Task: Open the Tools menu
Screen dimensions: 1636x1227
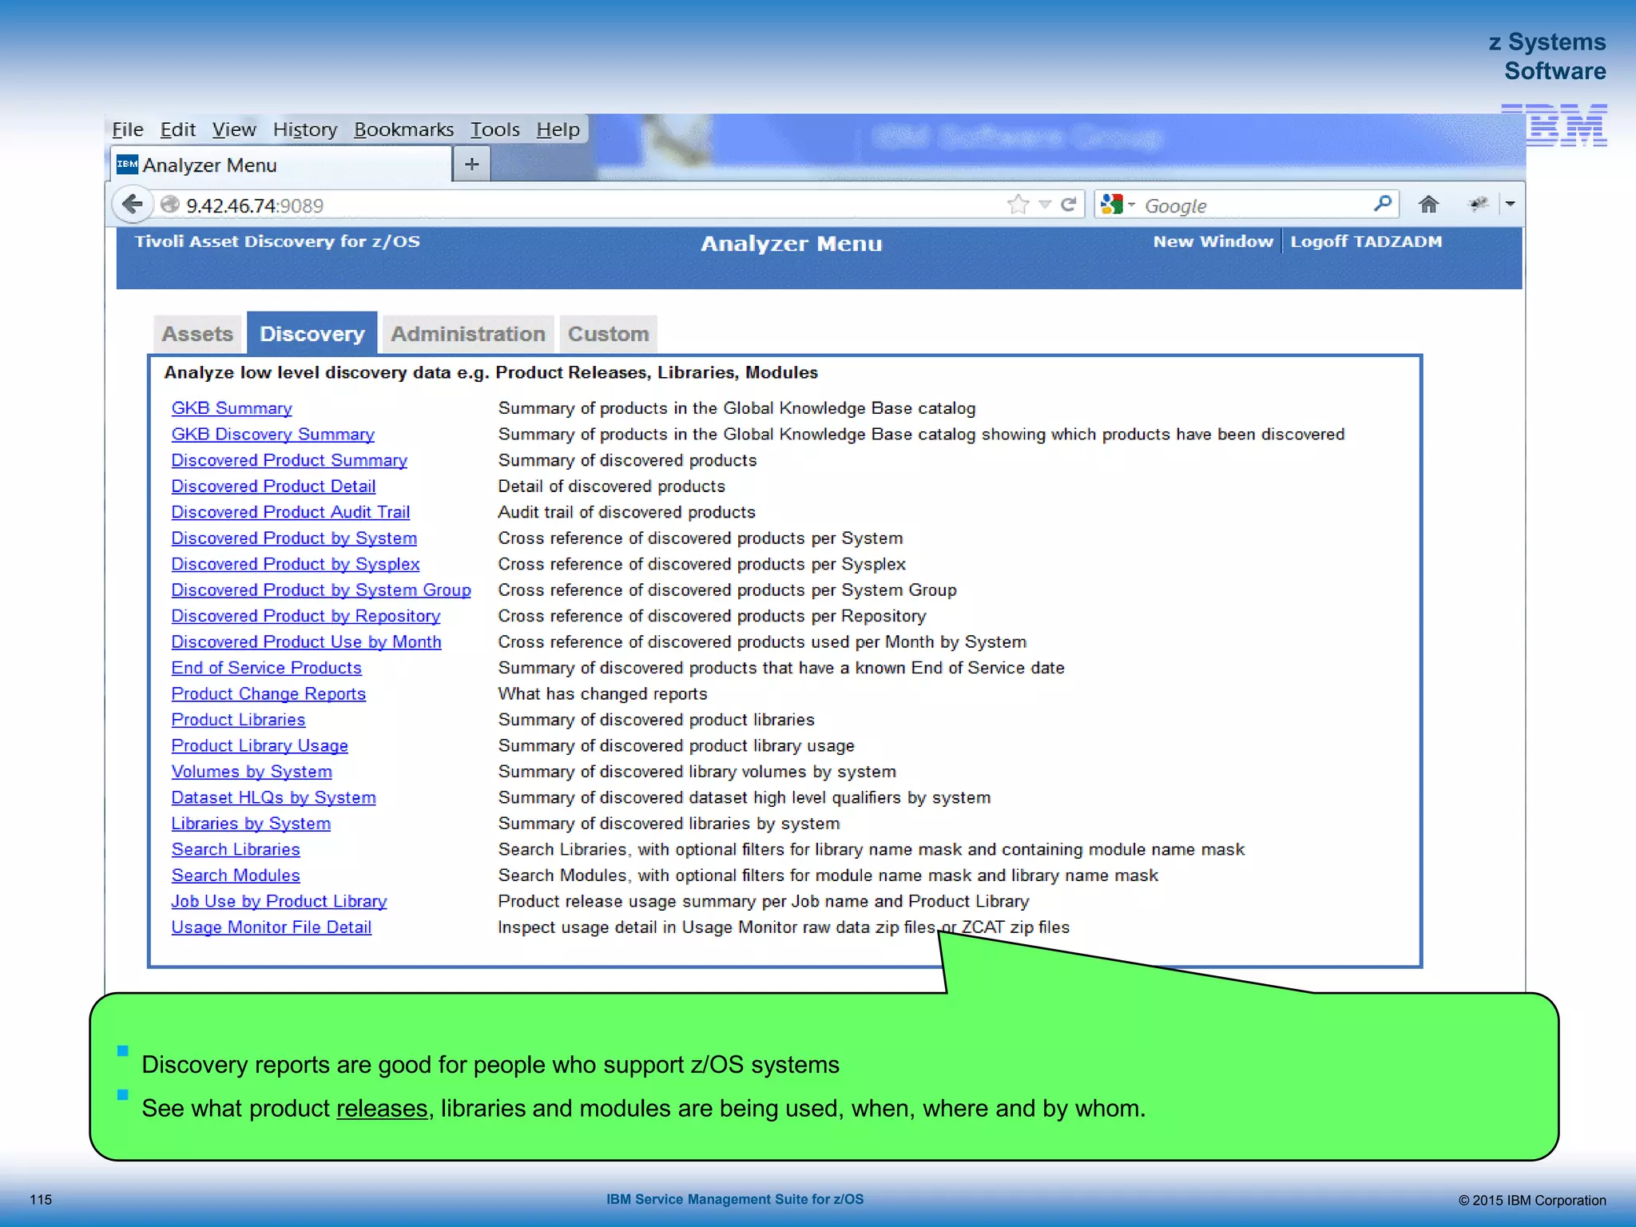Action: coord(495,129)
